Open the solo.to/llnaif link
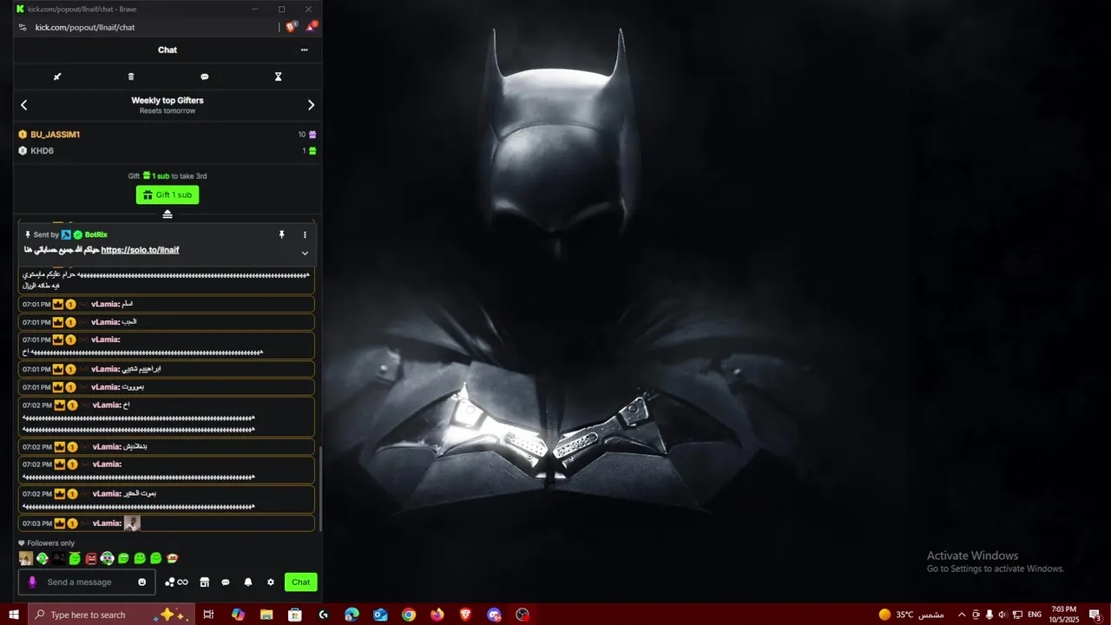This screenshot has height=625, width=1111. point(140,250)
